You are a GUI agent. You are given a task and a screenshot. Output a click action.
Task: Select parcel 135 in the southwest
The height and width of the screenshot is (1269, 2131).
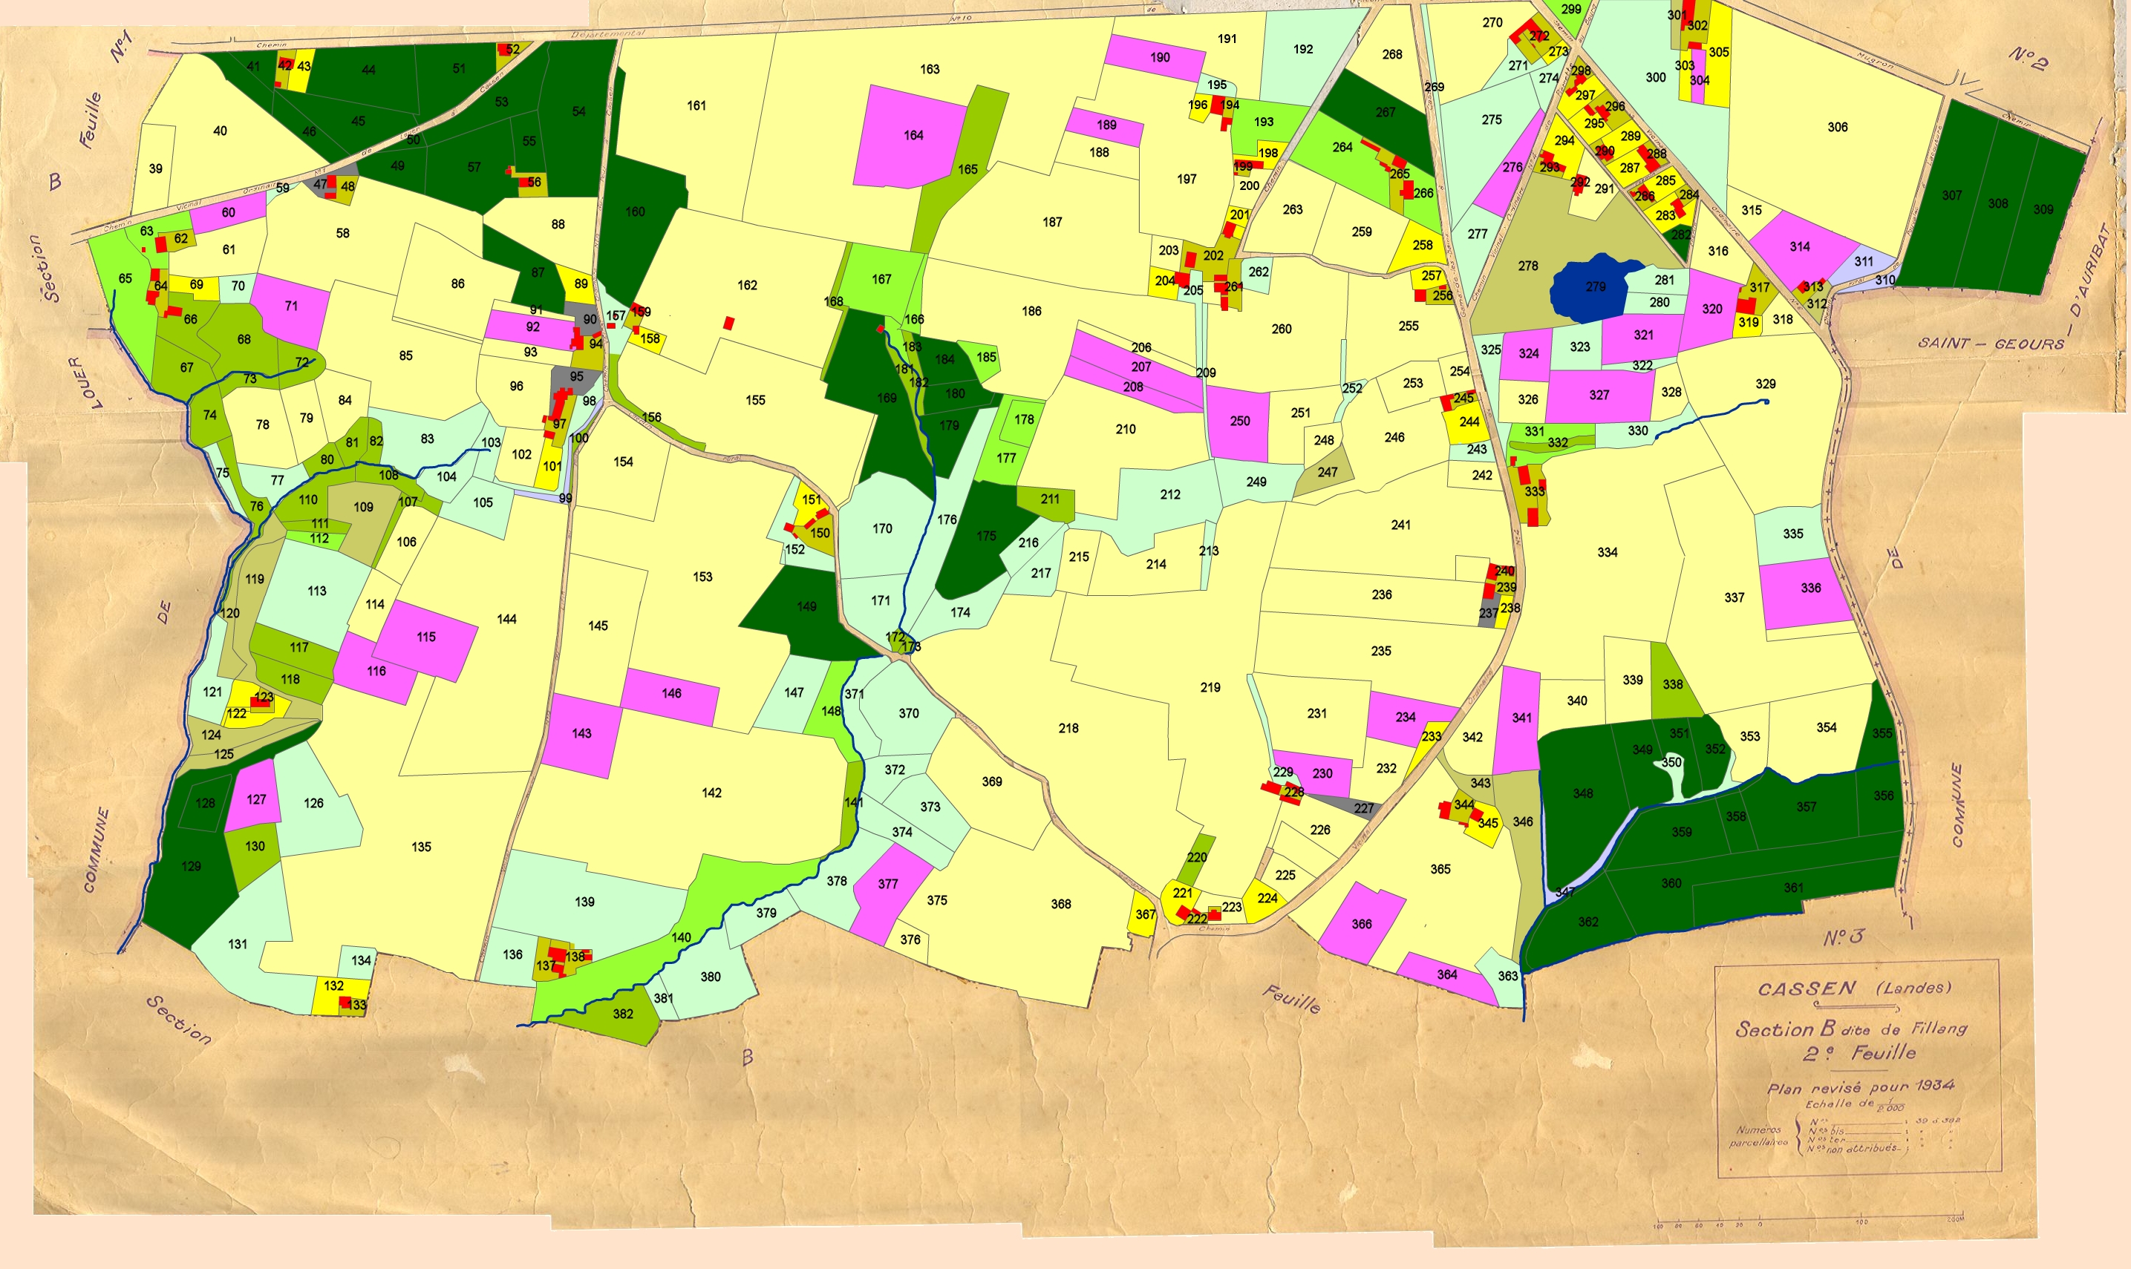pos(421,847)
